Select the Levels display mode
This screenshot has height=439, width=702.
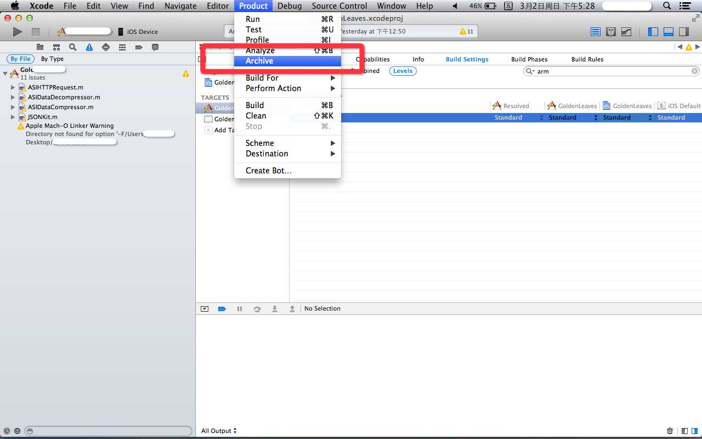[x=403, y=71]
